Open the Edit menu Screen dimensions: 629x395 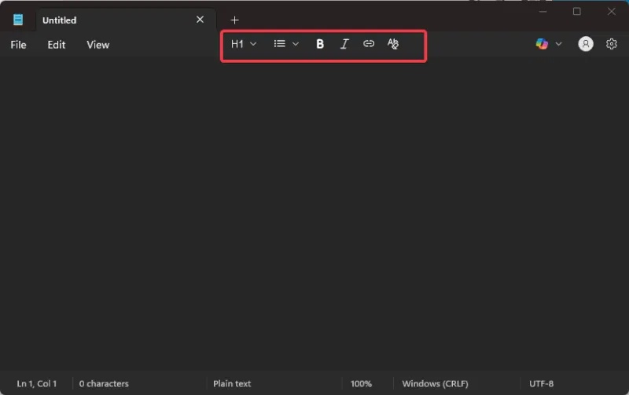56,45
